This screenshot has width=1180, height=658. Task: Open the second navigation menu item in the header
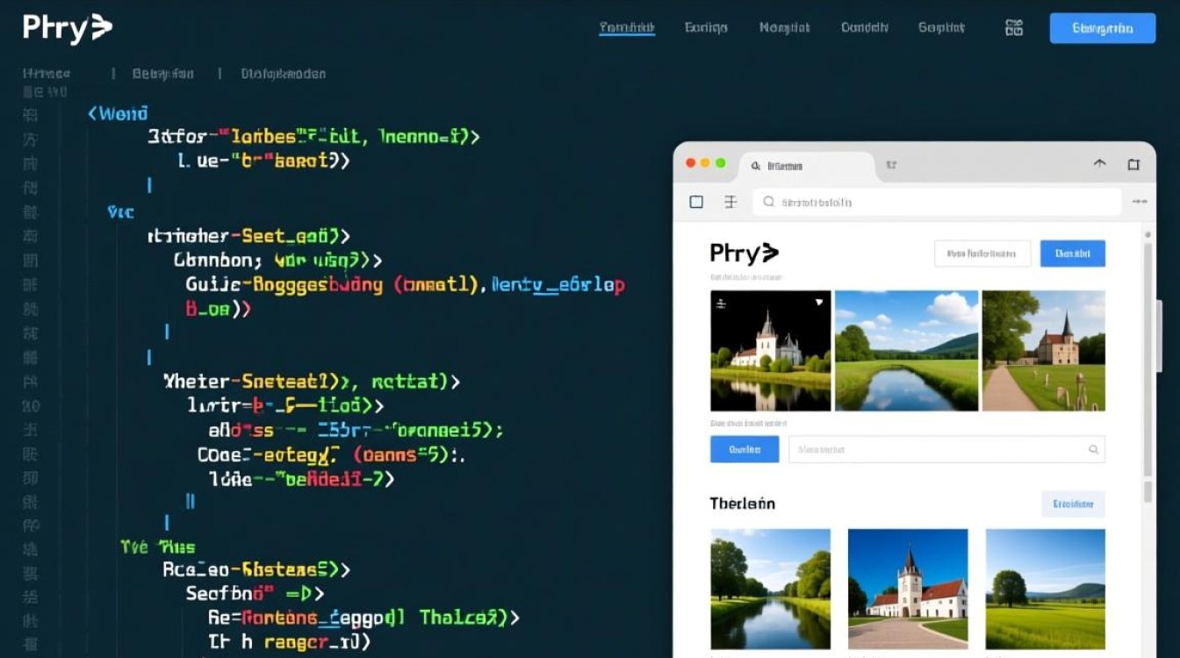[x=705, y=27]
